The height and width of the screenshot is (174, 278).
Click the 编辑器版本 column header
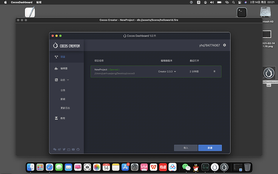[166, 61]
